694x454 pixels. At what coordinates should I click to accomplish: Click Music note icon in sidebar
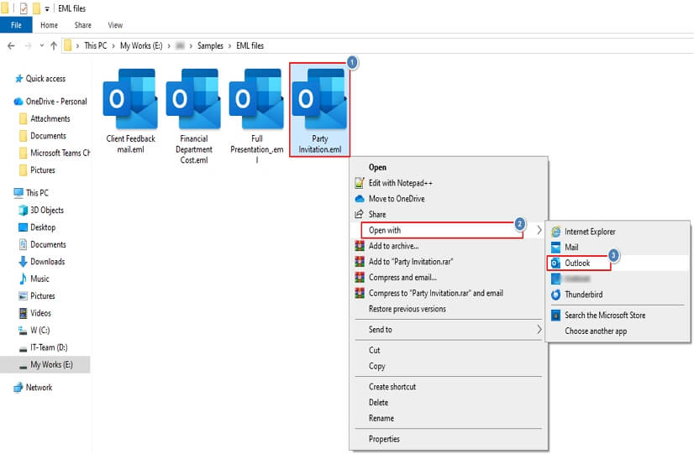23,279
